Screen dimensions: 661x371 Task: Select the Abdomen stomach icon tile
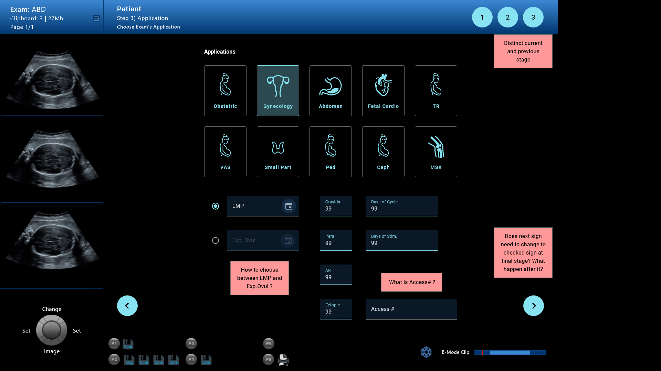point(330,91)
